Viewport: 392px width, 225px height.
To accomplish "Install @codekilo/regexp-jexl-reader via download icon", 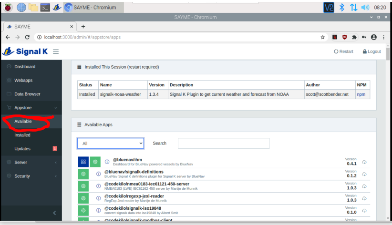I will [364, 198].
